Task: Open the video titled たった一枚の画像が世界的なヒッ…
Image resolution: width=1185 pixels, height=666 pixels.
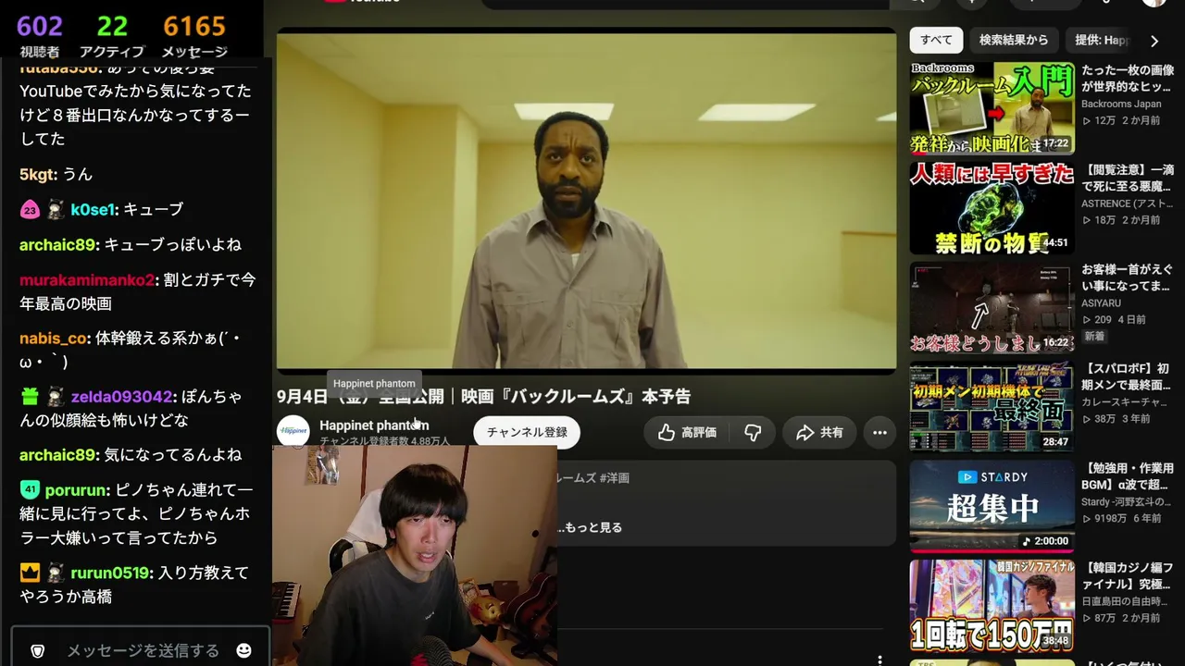Action: [1128, 79]
